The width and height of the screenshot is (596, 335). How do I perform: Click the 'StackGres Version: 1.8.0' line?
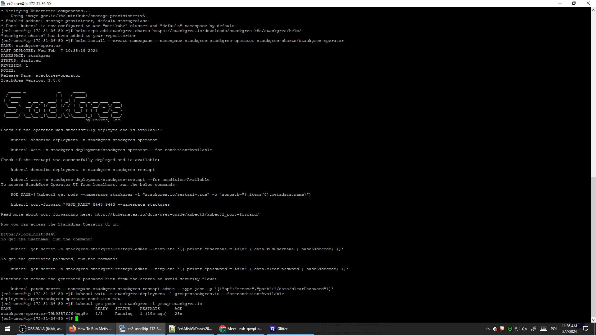click(x=31, y=80)
